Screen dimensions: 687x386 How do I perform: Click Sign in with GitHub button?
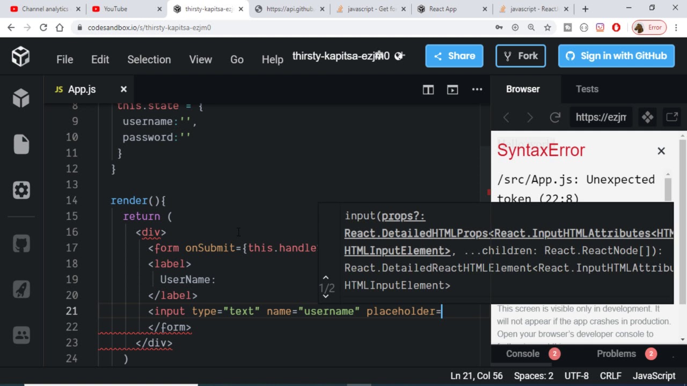616,56
